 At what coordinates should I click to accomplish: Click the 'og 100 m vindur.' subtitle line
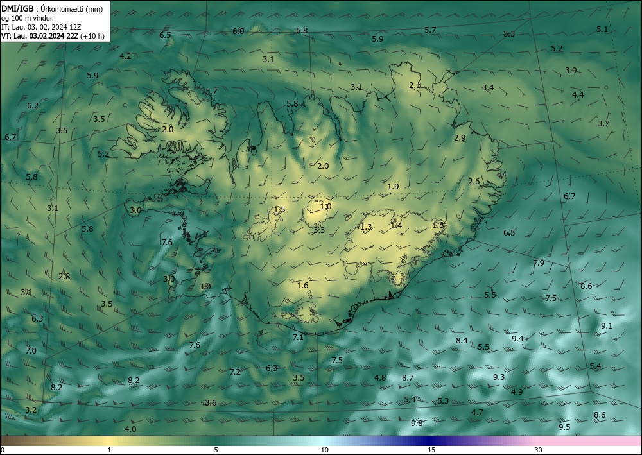pyautogui.click(x=28, y=18)
